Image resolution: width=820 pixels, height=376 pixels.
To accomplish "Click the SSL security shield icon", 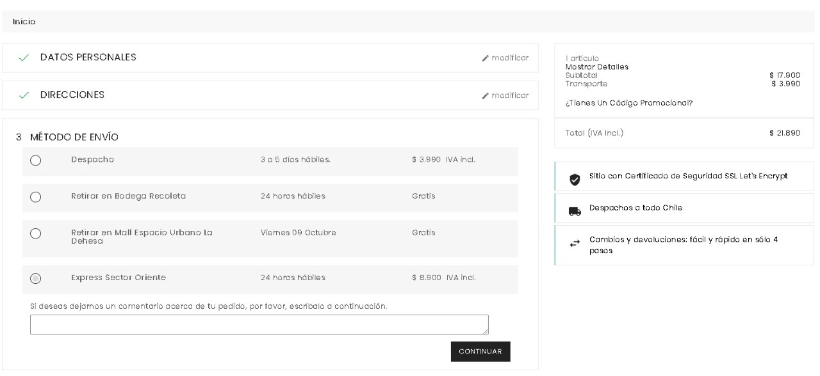I will click(x=575, y=180).
